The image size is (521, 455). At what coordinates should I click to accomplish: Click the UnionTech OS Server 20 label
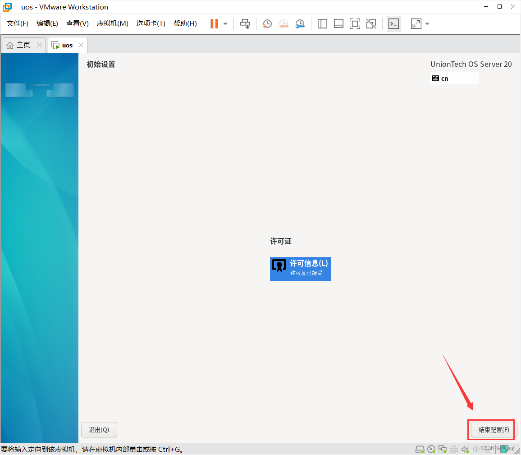[x=471, y=64]
